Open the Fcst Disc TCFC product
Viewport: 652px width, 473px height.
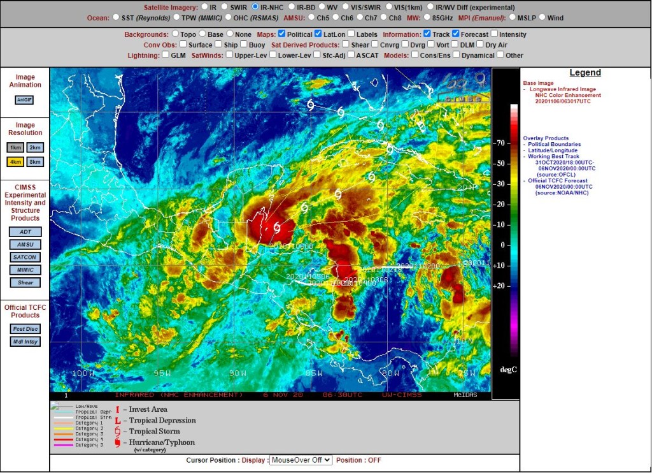pos(25,329)
